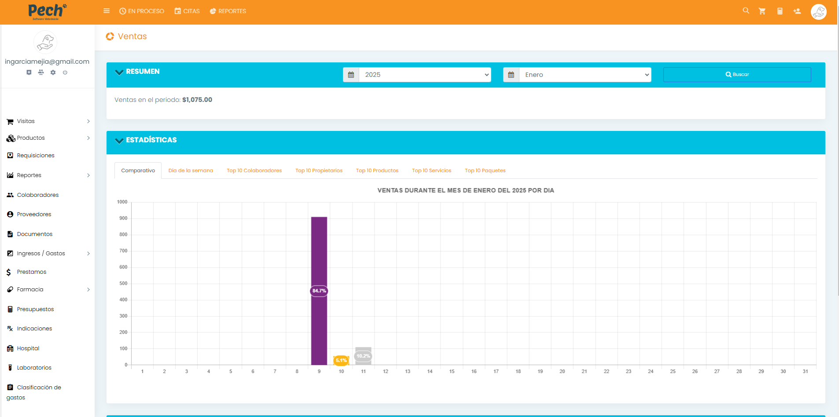Viewport: 839px width, 417px height.
Task: Click the users group icon below email
Action: (41, 73)
